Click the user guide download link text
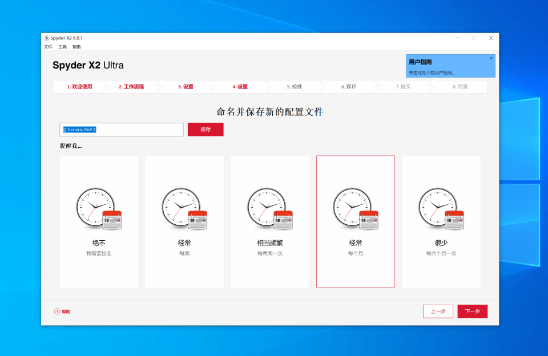Image resolution: width=548 pixels, height=356 pixels. (431, 72)
